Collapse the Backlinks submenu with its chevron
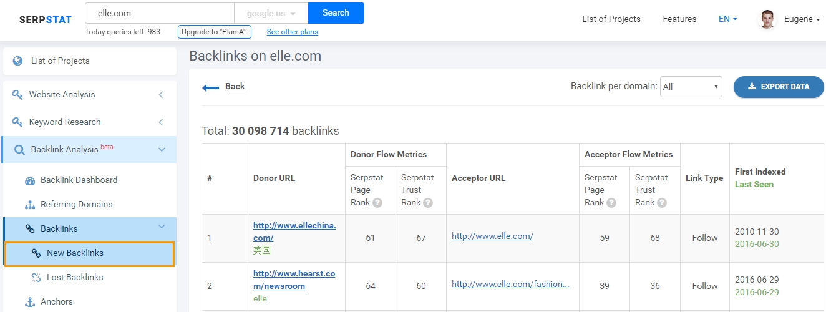 tap(162, 227)
